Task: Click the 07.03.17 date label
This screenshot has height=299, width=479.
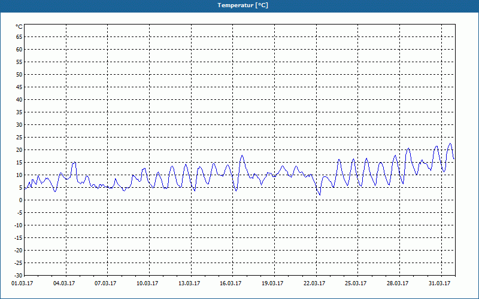Action: (105, 283)
